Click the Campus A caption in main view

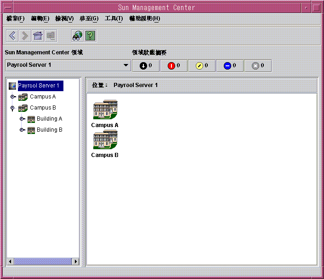[105, 125]
